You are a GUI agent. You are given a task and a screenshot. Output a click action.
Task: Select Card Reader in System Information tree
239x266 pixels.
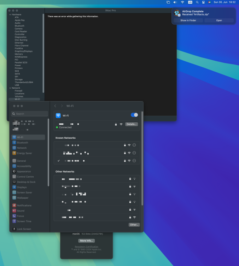point(21,32)
